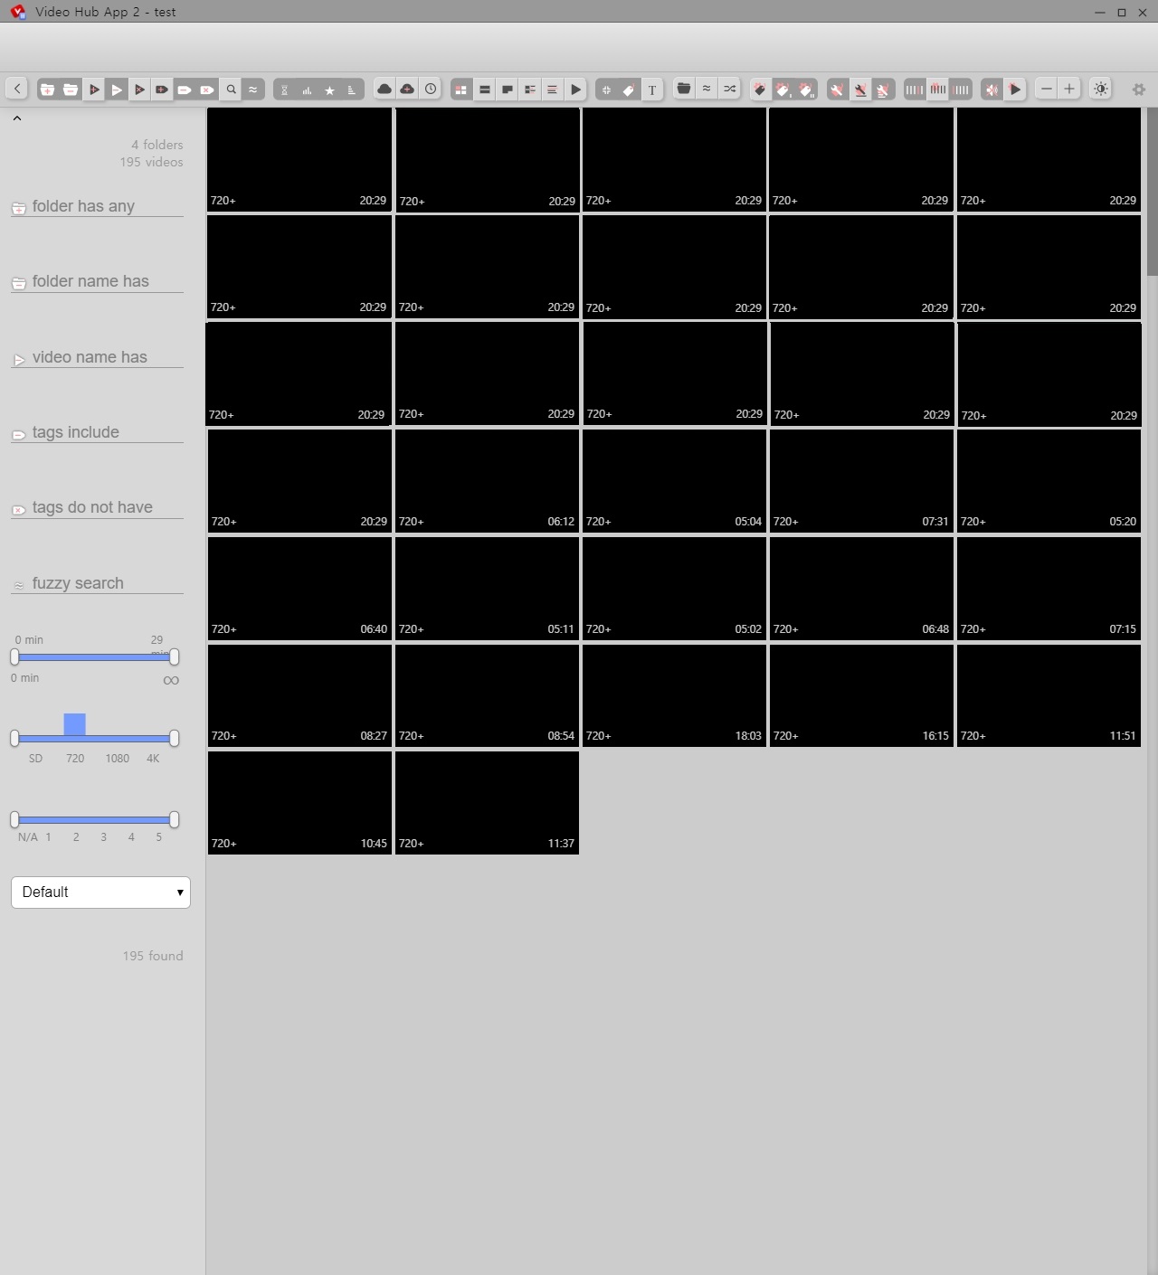Switch to details view layout icon
The height and width of the screenshot is (1275, 1158).
530,90
